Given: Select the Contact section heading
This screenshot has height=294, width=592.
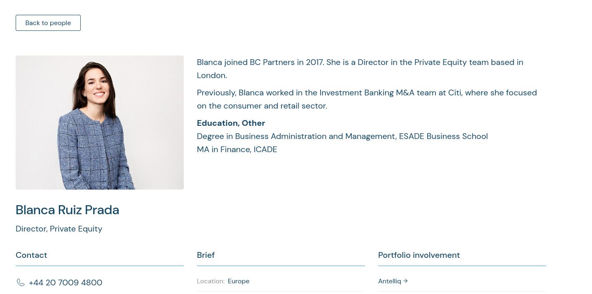Looking at the screenshot, I should (31, 255).
